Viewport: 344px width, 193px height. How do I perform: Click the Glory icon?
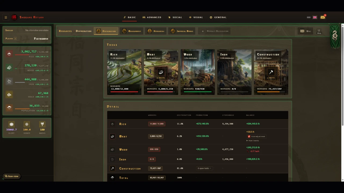tap(11, 124)
